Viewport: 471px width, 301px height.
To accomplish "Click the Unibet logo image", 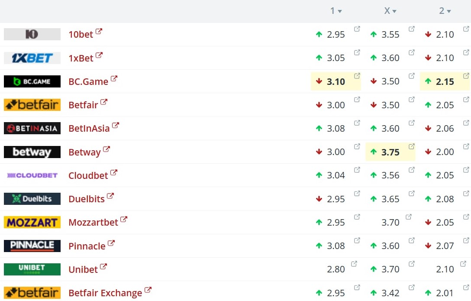I will click(x=32, y=269).
